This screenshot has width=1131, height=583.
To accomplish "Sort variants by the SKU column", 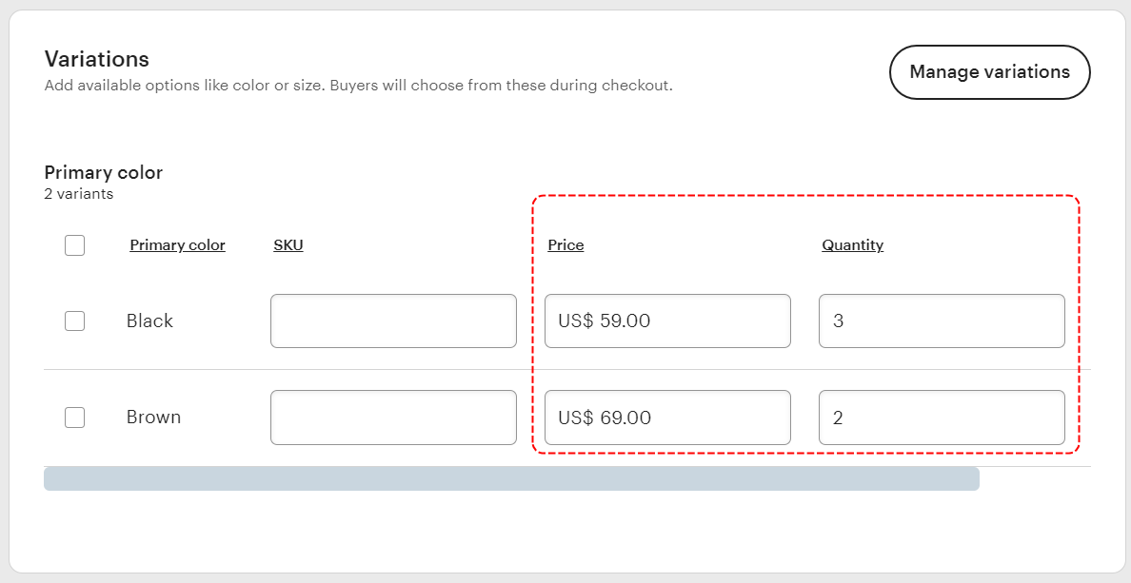I will (x=288, y=244).
